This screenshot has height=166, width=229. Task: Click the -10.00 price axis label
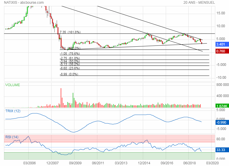tap(221, 78)
